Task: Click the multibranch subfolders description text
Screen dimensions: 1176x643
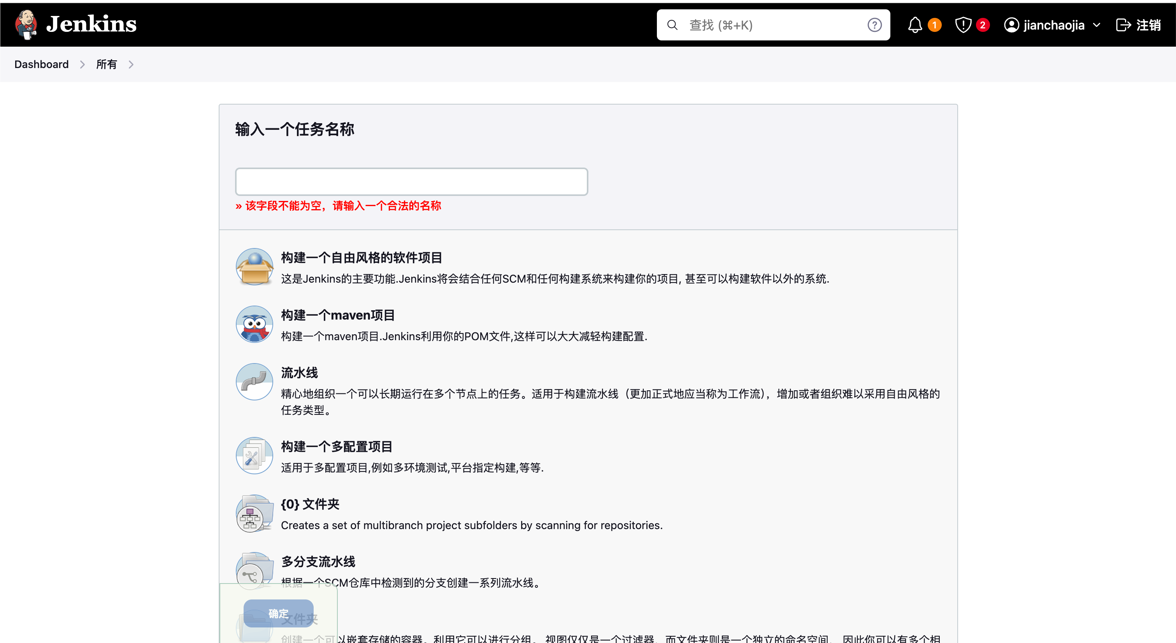Action: (x=472, y=525)
